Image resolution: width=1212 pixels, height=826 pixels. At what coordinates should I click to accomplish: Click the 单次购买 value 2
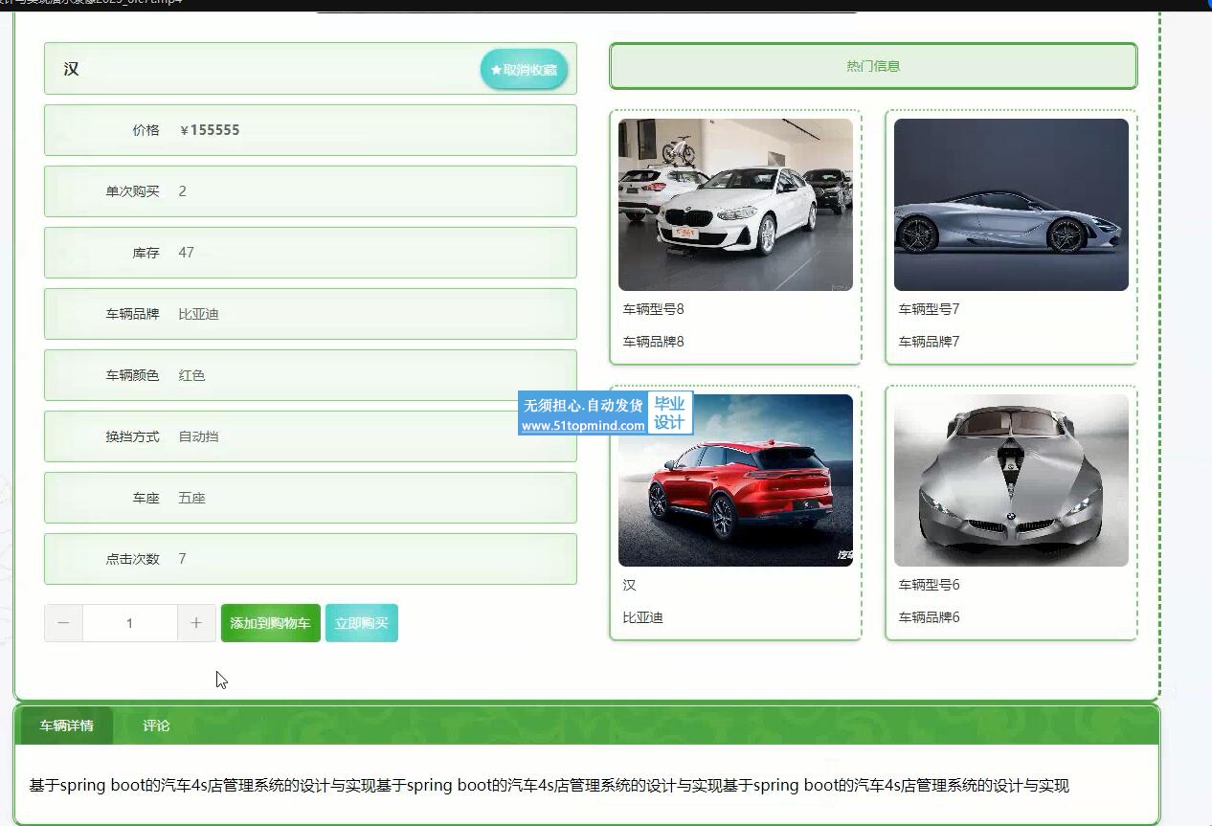tap(182, 191)
